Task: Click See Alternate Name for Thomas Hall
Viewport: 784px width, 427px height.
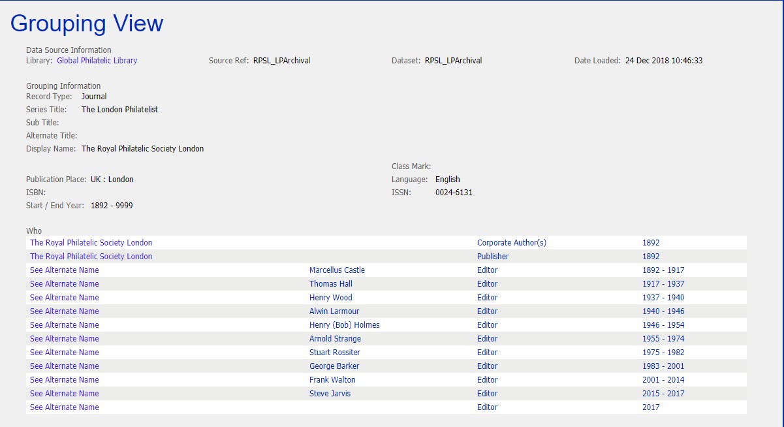Action: pyautogui.click(x=65, y=284)
